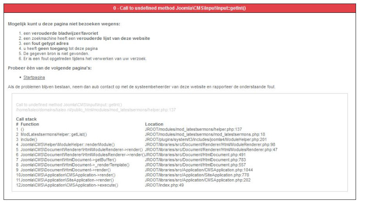Click 'een fout getypt adres' list item
This screenshot has width=367, height=208.
(x=46, y=44)
